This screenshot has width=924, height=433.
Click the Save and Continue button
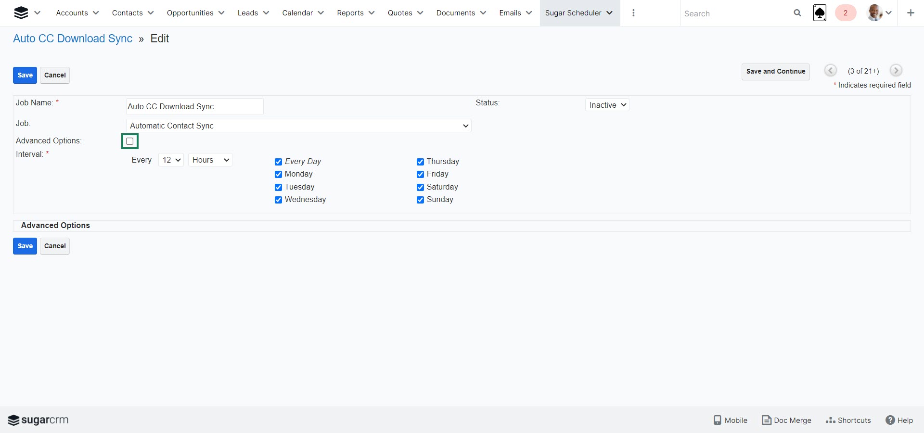point(775,71)
